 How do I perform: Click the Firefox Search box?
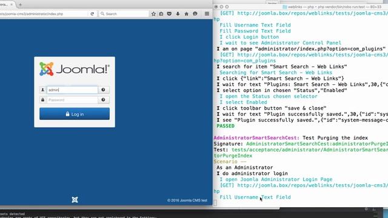[x=124, y=14]
